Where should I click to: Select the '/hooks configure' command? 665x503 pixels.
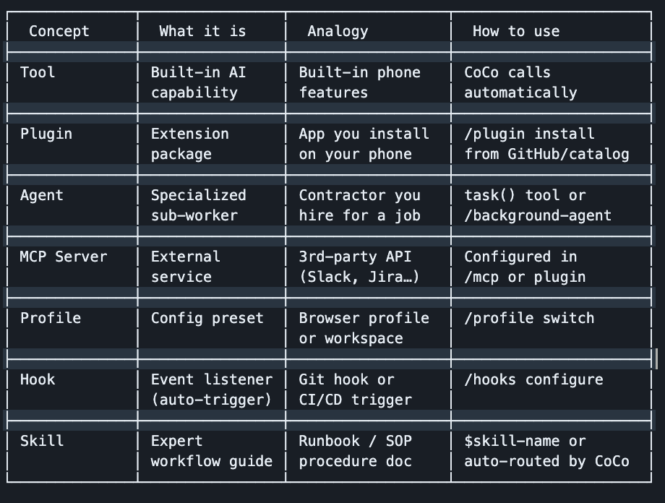click(x=533, y=380)
